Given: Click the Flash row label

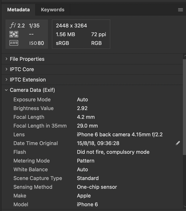Looking at the screenshot, I should [20, 152].
